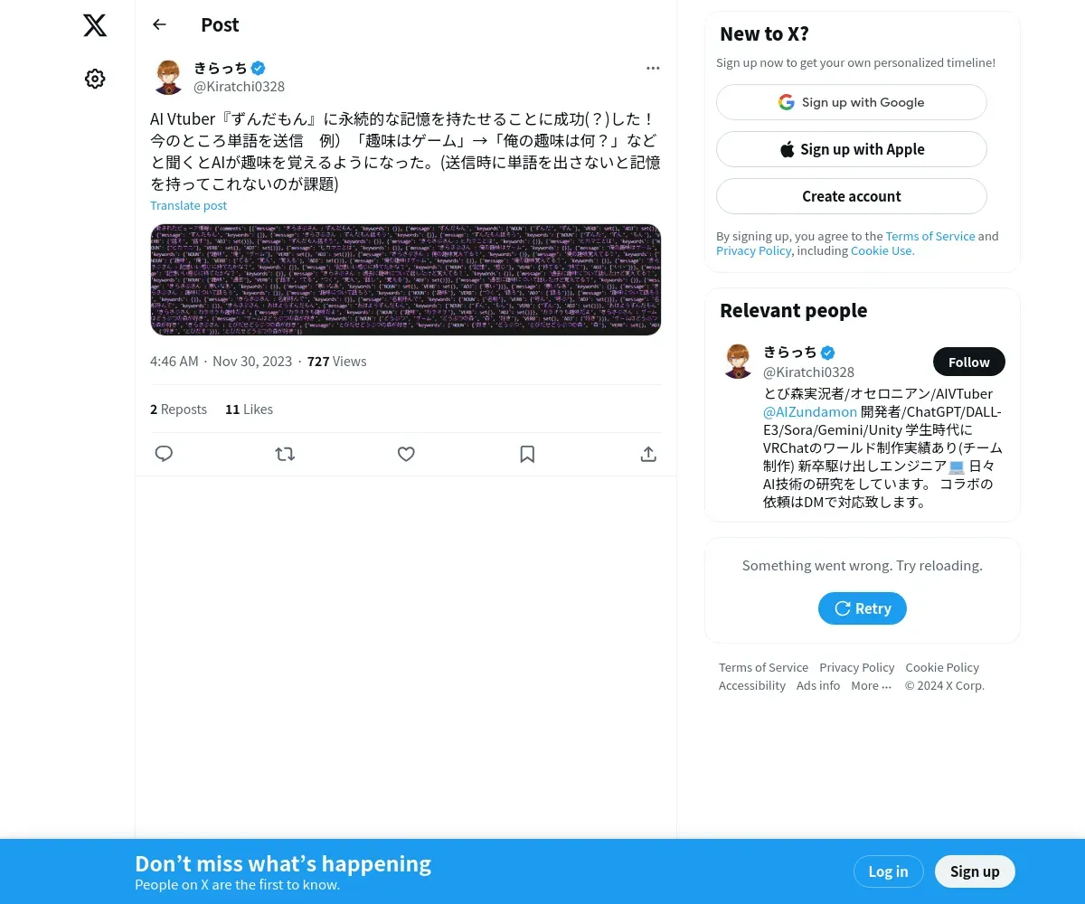
Task: Sign up with Google button
Action: coord(852,102)
